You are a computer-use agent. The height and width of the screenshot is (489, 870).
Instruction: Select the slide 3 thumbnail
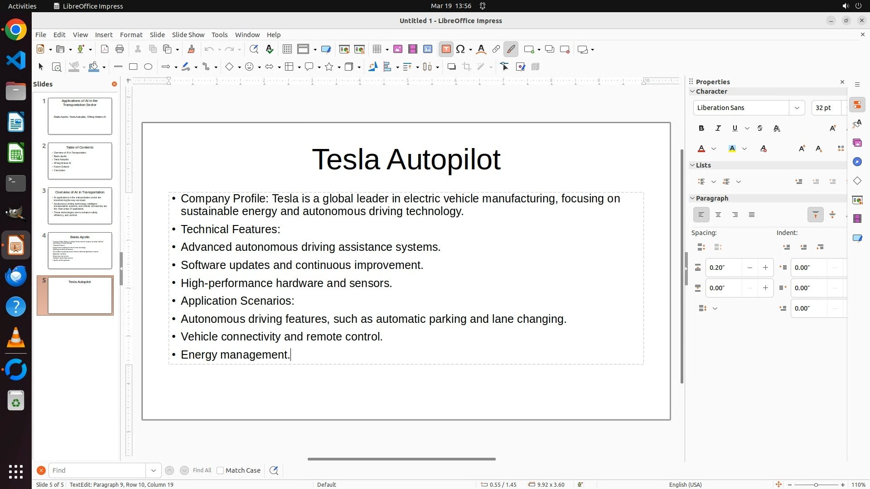click(80, 206)
